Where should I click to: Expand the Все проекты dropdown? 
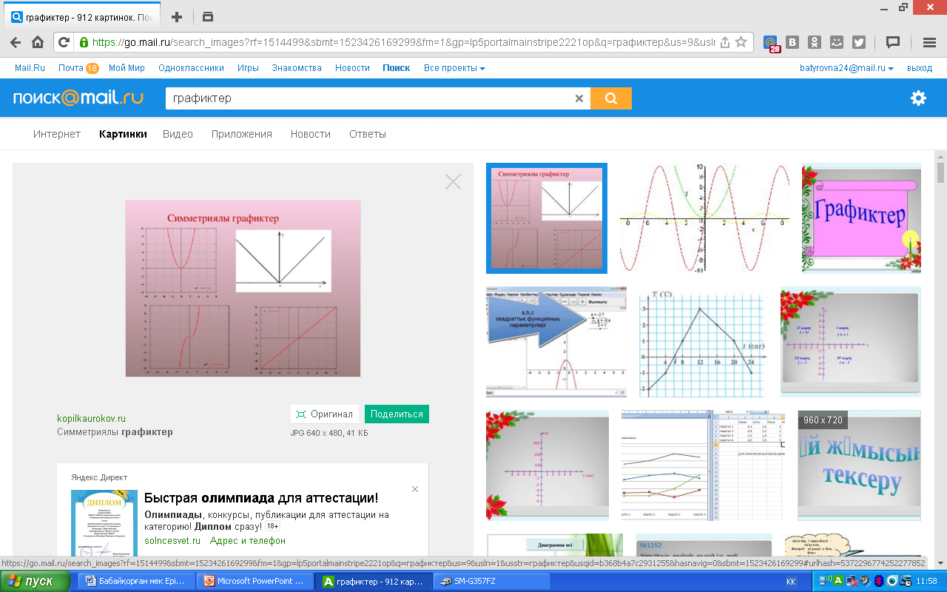click(454, 68)
